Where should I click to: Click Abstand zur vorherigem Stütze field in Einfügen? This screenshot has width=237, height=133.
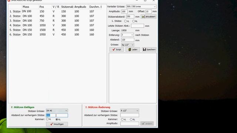57,115
